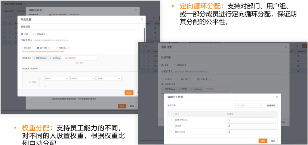Click the plus icon to add a condition

point(46,86)
